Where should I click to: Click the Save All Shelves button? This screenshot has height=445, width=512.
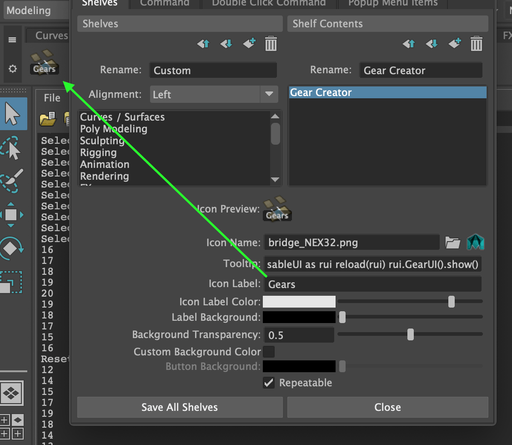pos(180,407)
